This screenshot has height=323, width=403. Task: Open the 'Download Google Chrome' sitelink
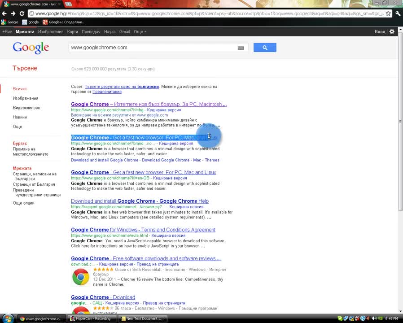[166, 160]
